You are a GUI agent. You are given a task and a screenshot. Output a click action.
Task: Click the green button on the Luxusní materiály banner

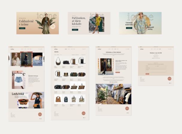click(129, 28)
